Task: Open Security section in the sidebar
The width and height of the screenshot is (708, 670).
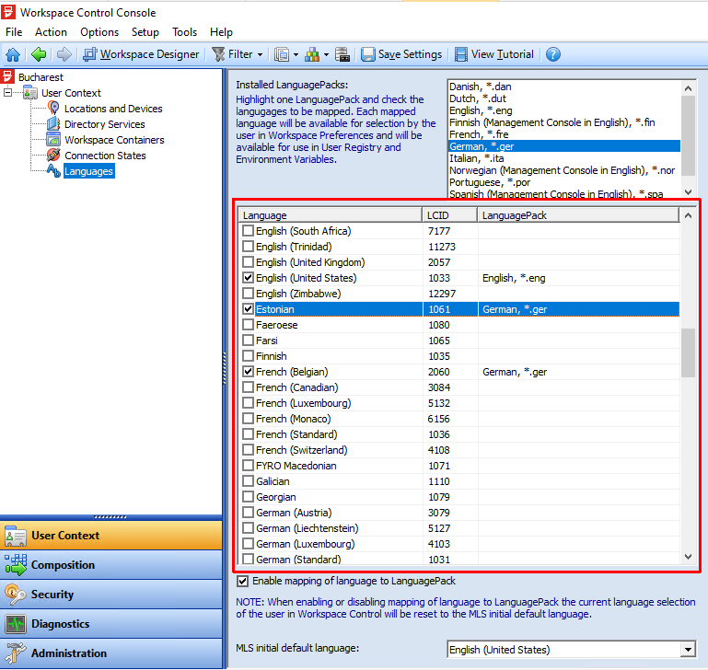Action: 52,595
